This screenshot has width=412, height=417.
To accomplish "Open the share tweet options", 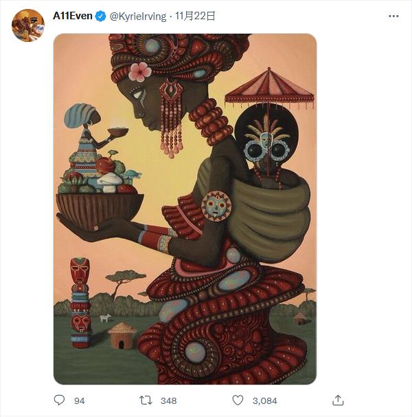I will pos(338,400).
